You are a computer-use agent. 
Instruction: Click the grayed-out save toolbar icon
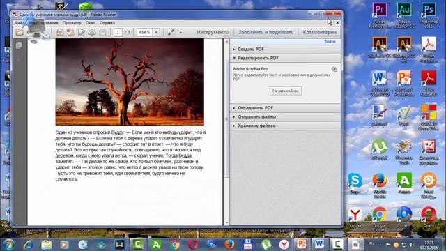(x=102, y=33)
